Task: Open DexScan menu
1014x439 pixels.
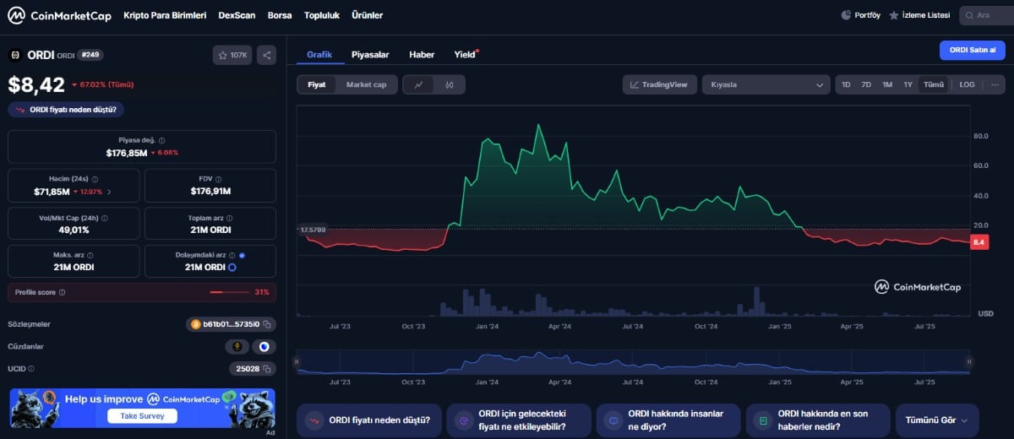Action: click(237, 15)
